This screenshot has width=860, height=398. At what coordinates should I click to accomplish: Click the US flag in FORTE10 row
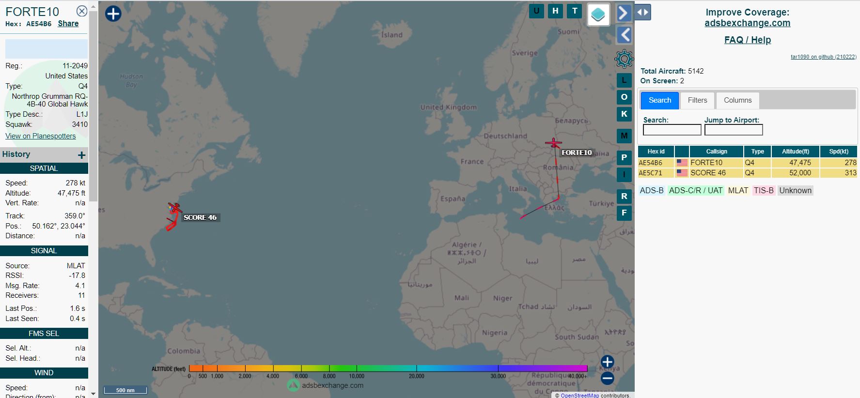coord(682,163)
